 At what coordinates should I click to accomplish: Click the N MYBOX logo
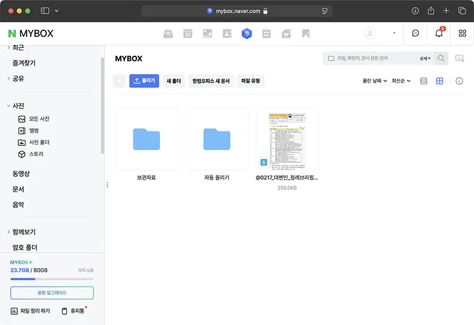coord(31,33)
